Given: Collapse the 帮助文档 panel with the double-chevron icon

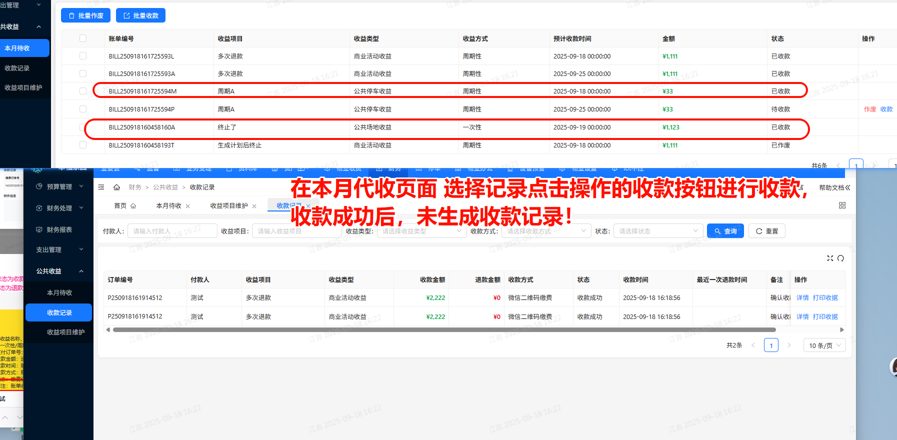Looking at the screenshot, I should click(847, 187).
